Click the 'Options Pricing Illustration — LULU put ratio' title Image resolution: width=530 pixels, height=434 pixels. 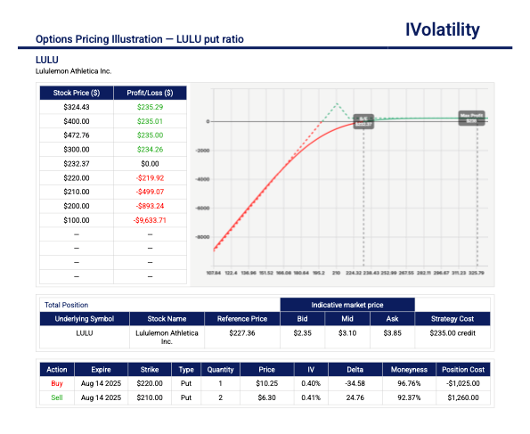(140, 39)
